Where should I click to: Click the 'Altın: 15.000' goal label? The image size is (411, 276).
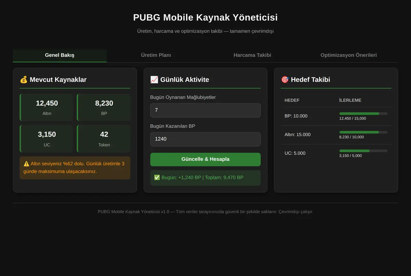click(298, 135)
